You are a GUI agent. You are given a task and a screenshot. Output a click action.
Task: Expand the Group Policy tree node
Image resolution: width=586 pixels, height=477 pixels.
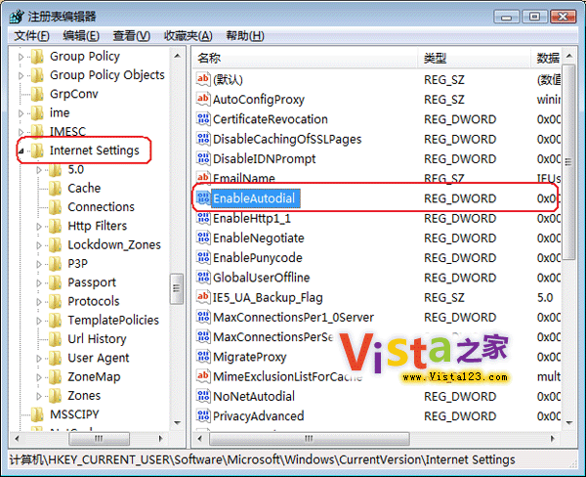22,57
